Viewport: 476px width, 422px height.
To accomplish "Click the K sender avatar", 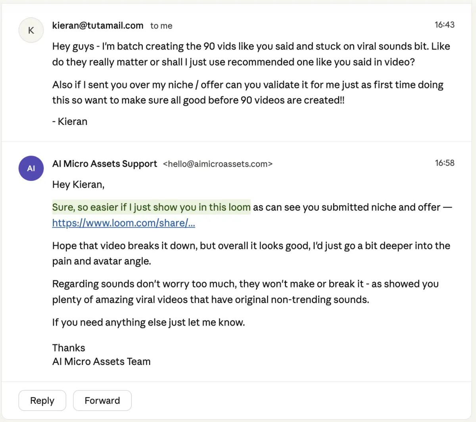I will 31,30.
